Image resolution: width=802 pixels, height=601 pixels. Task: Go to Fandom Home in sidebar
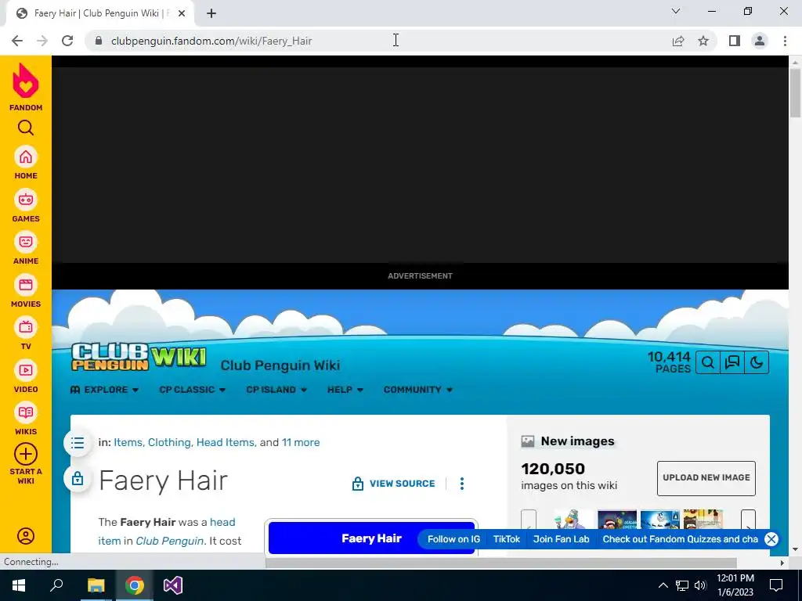pyautogui.click(x=26, y=163)
